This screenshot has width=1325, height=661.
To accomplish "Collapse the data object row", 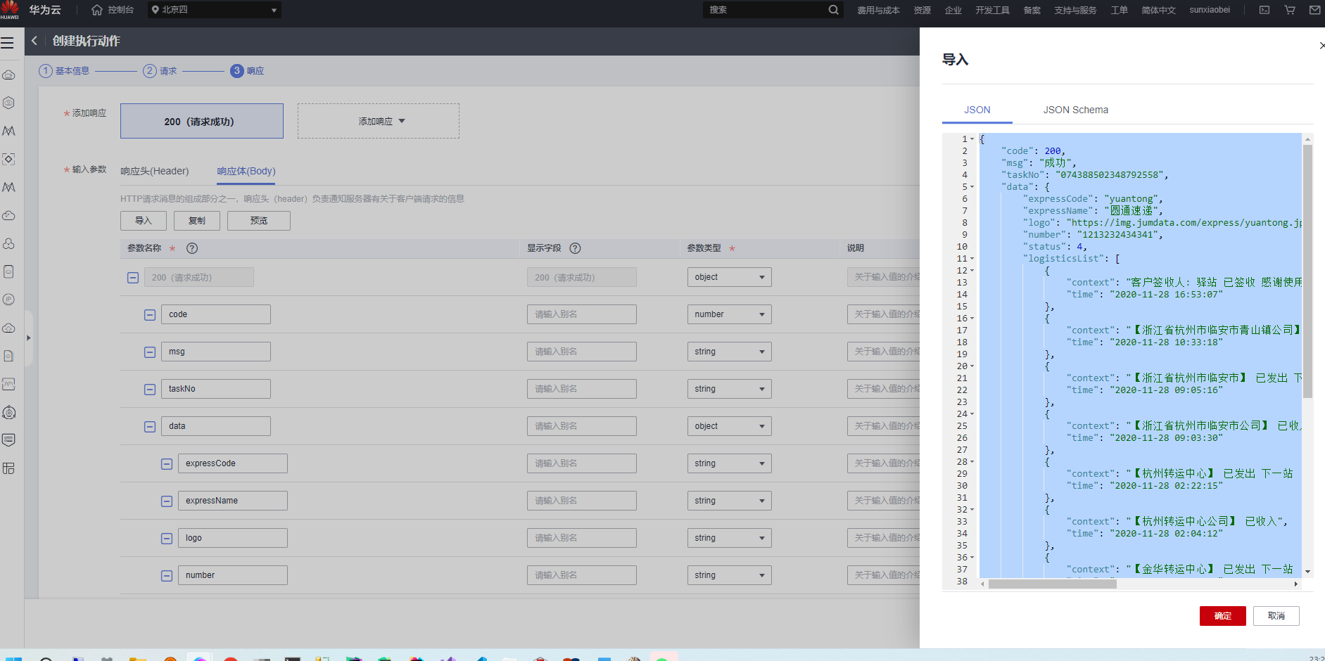I will [150, 427].
